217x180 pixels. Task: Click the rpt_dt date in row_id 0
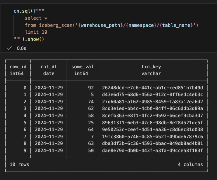(x=49, y=88)
